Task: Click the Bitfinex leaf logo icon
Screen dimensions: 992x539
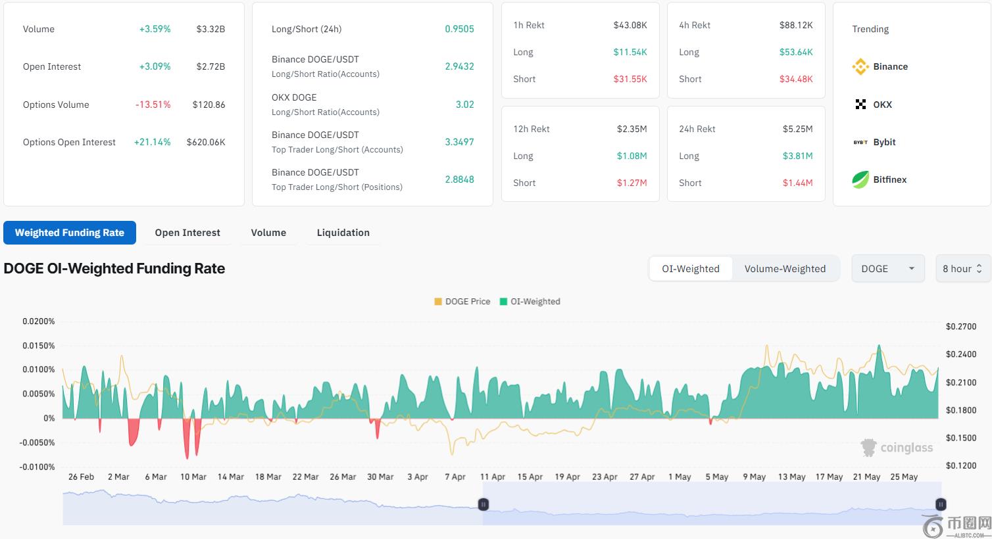Action: pos(860,179)
